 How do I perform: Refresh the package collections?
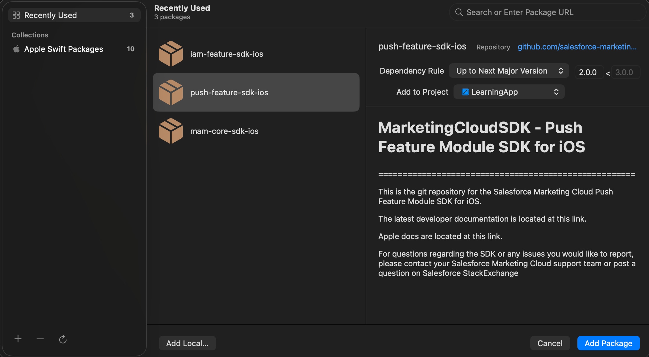(63, 339)
